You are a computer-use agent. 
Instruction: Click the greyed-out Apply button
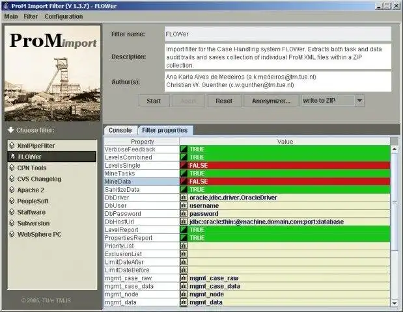188,101
